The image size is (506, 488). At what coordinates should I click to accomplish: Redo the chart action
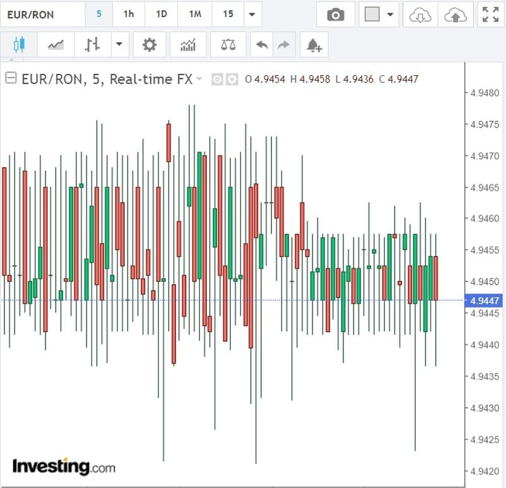pos(283,45)
